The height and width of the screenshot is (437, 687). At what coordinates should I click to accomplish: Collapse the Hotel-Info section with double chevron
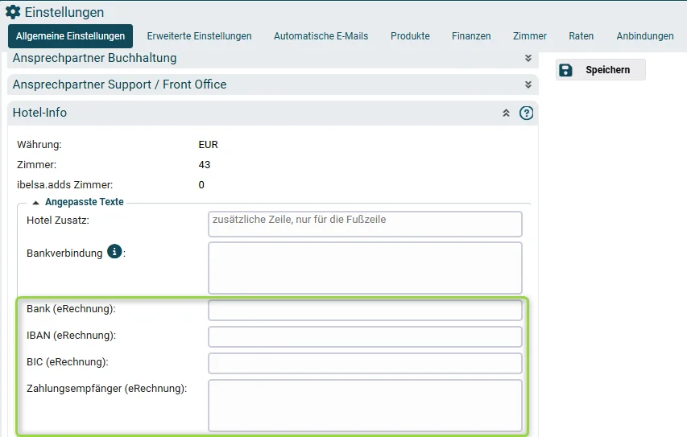coord(506,113)
